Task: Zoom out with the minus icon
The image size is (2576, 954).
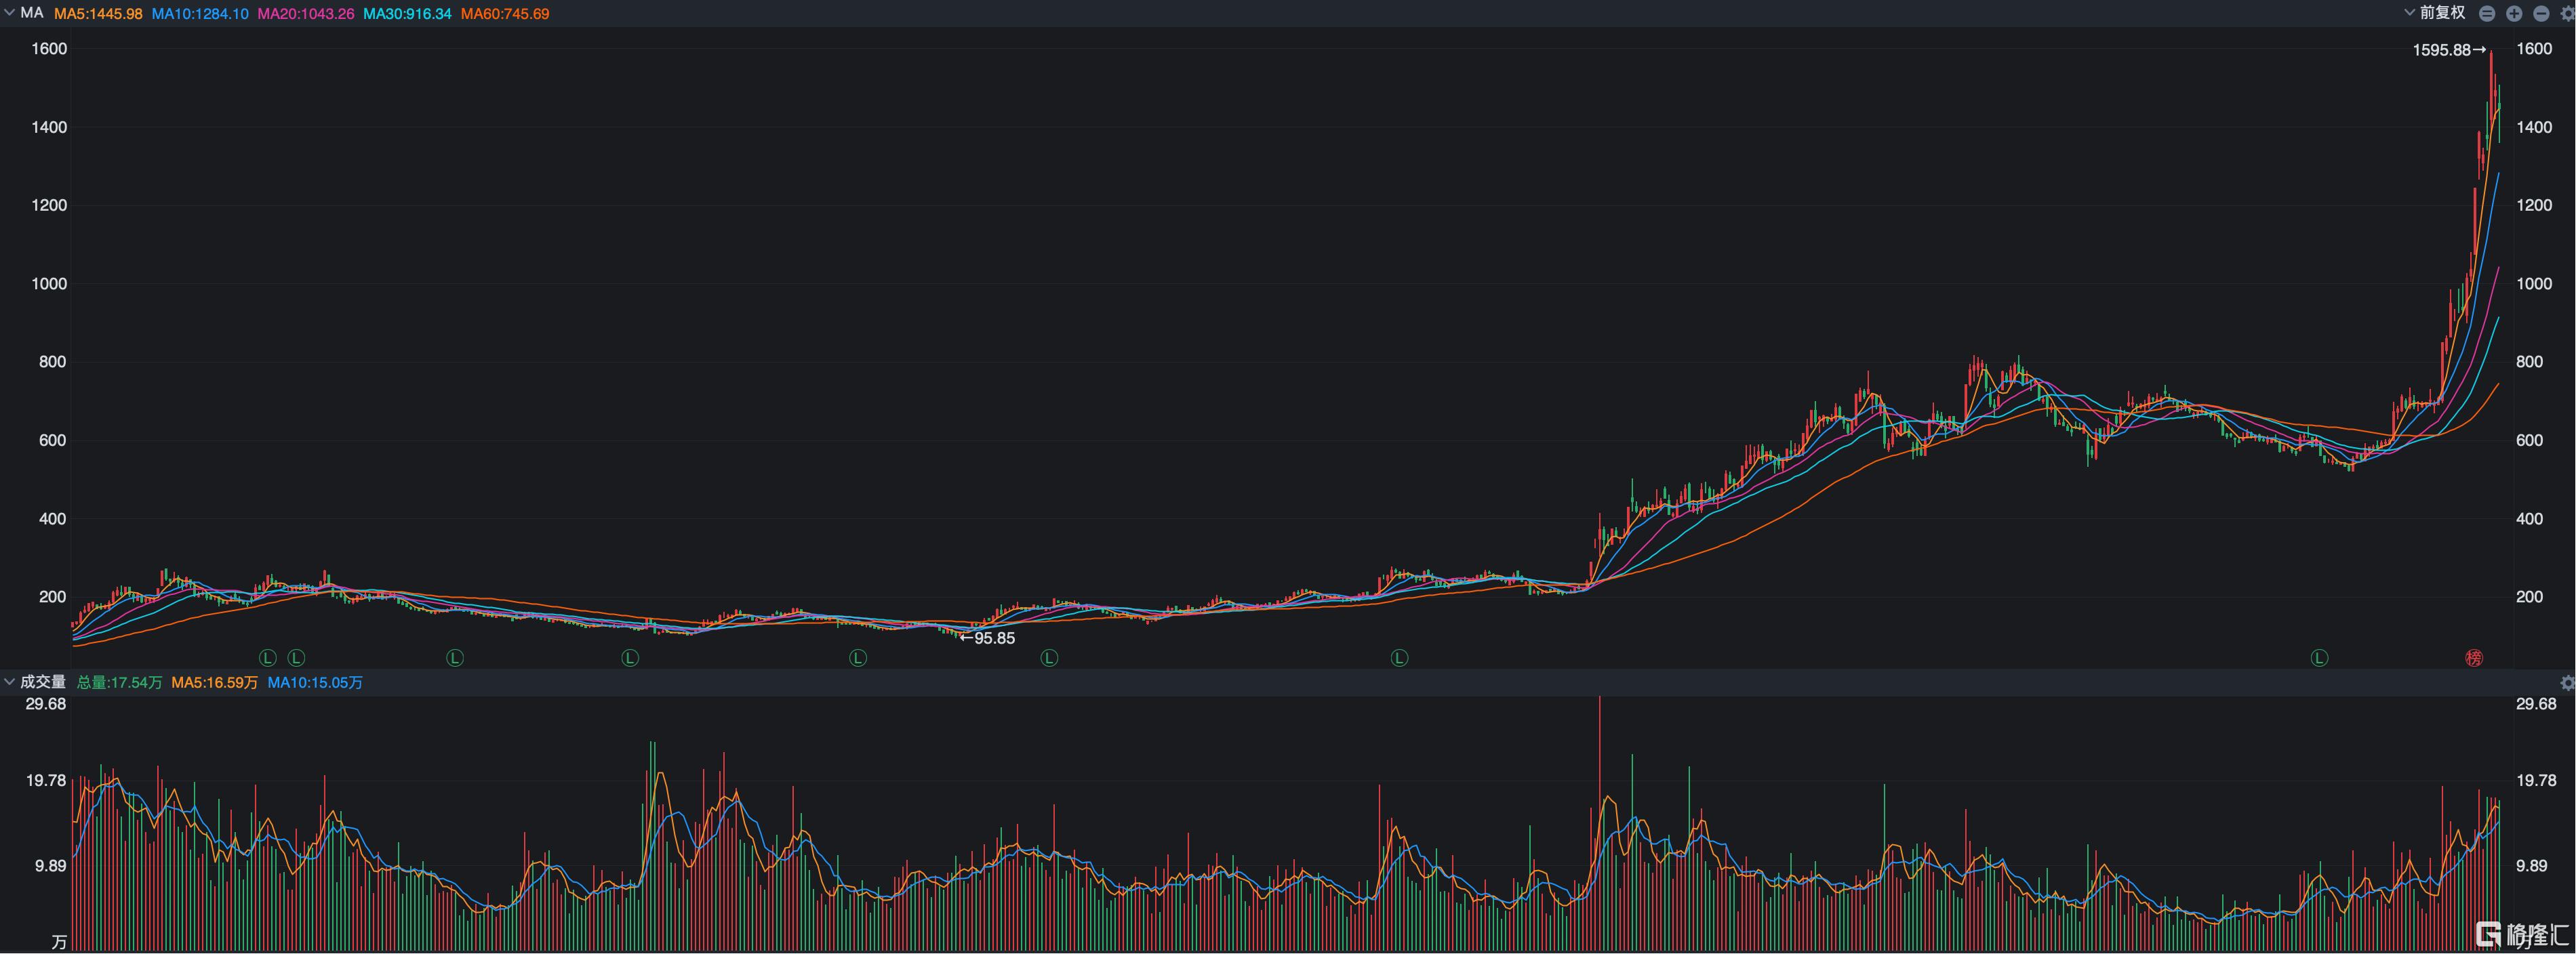Action: (2541, 13)
